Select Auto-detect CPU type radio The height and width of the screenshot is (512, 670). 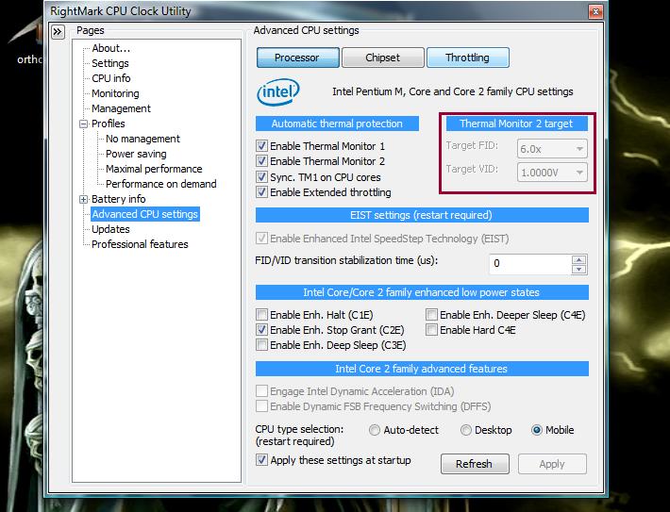point(375,430)
